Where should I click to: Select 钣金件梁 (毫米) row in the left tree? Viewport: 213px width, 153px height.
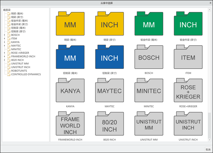click(x=18, y=21)
